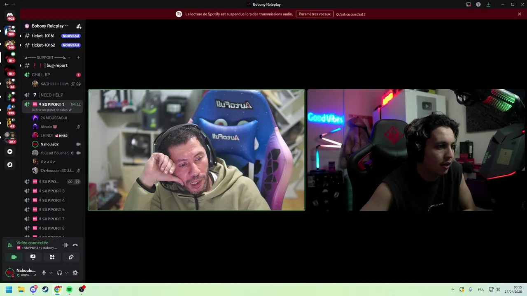Open Spotify from the taskbar
The image size is (527, 296).
point(70,289)
